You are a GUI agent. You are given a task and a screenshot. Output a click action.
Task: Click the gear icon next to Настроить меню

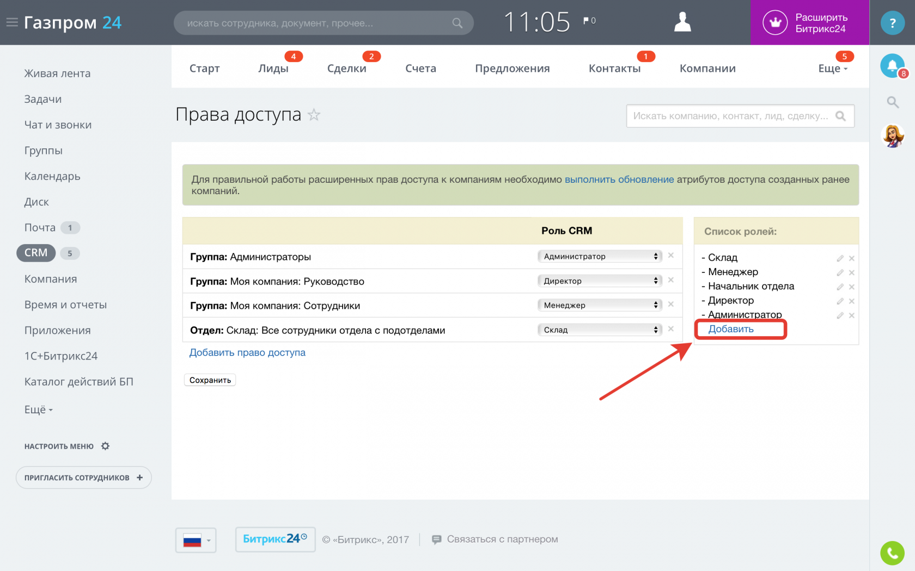105,446
